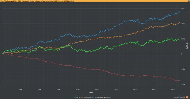Click the Big Blinds y-axis title
The image size is (190, 99).
click(187, 46)
